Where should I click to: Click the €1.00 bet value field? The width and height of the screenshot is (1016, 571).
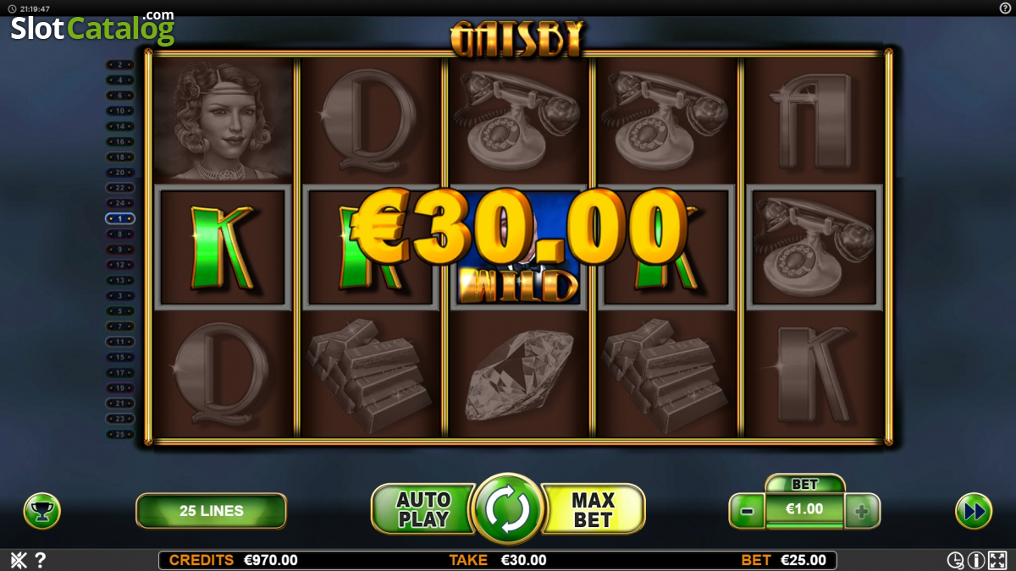(x=804, y=510)
